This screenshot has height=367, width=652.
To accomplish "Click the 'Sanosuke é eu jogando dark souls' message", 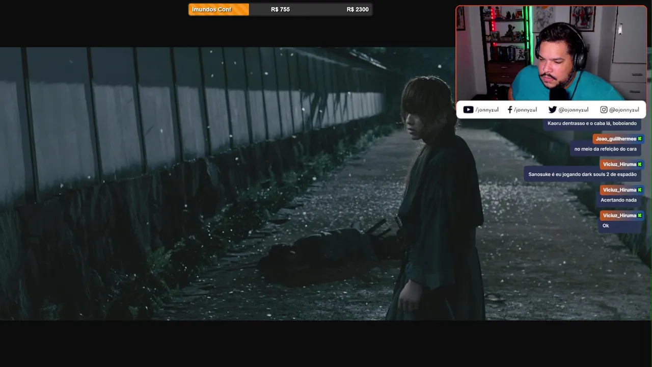I will [x=582, y=174].
